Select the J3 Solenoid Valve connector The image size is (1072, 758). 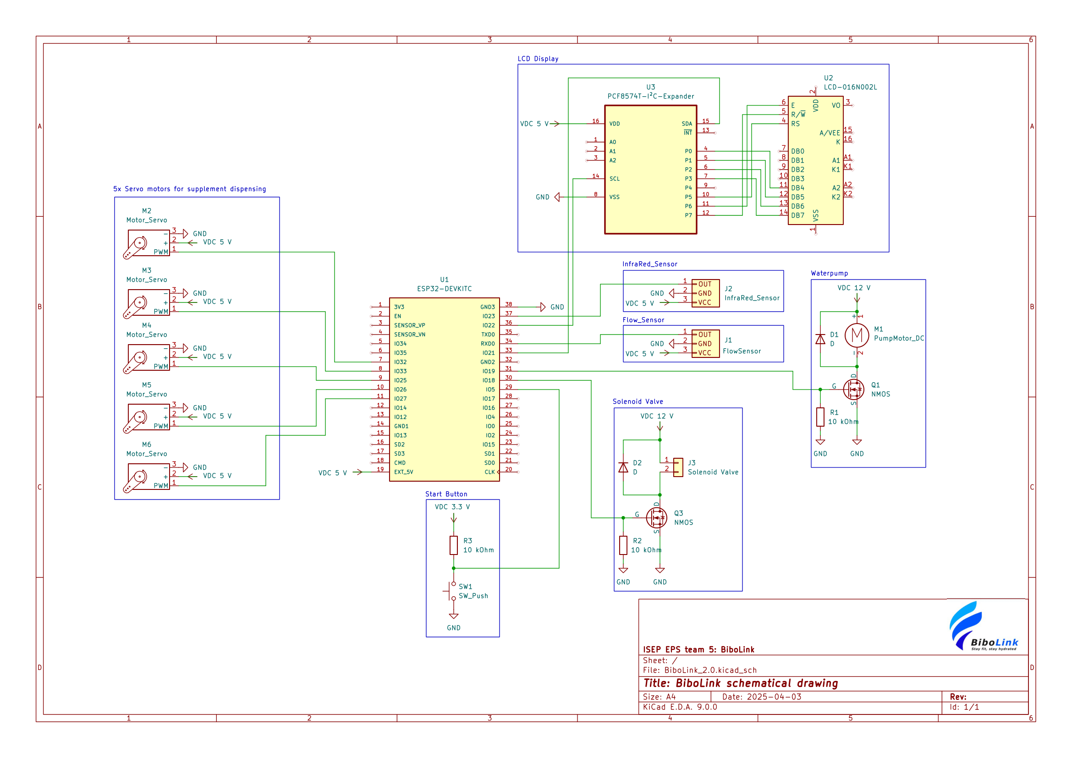pos(678,467)
